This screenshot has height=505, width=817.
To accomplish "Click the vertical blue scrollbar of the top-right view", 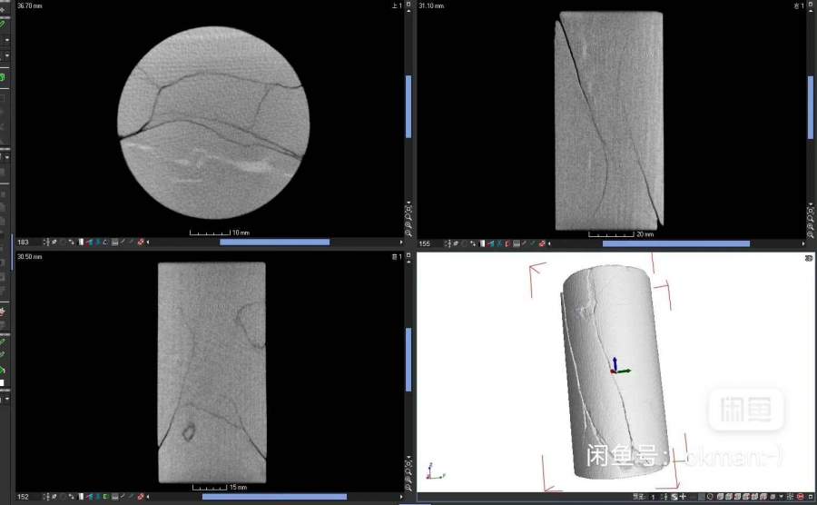I will point(811,94).
